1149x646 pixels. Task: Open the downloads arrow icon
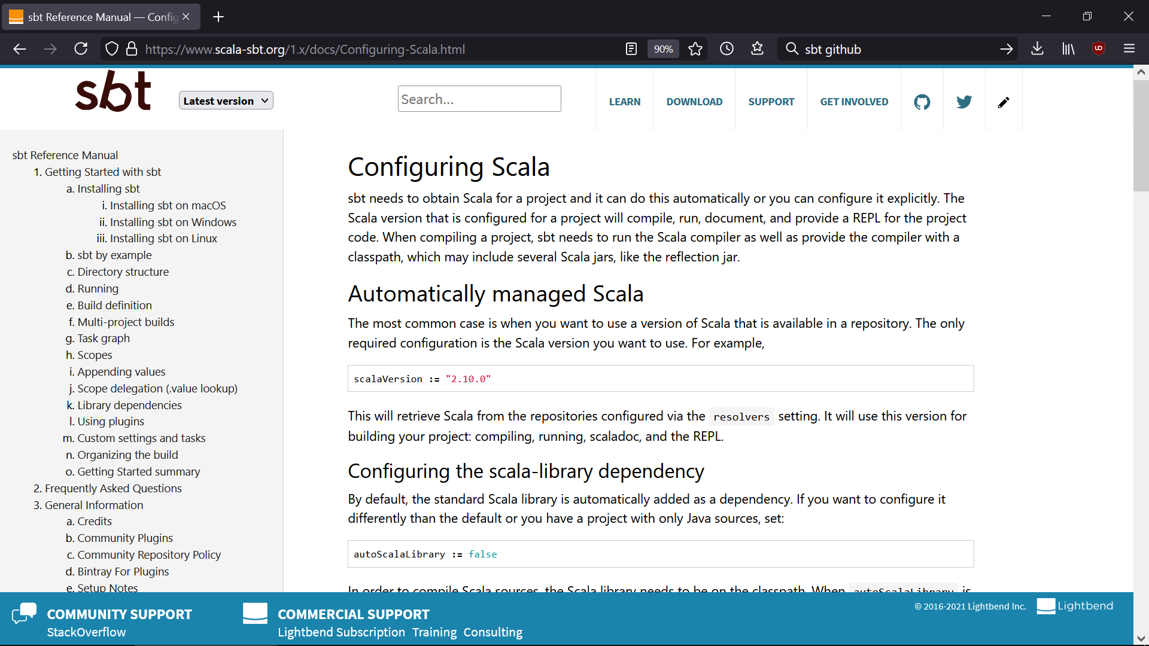pyautogui.click(x=1038, y=49)
